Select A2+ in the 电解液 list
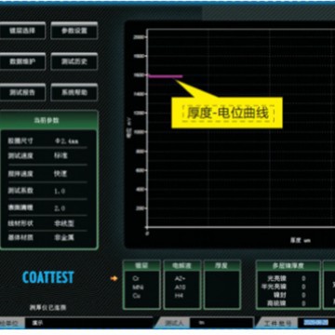This screenshot has height=335, width=335. [x=180, y=278]
